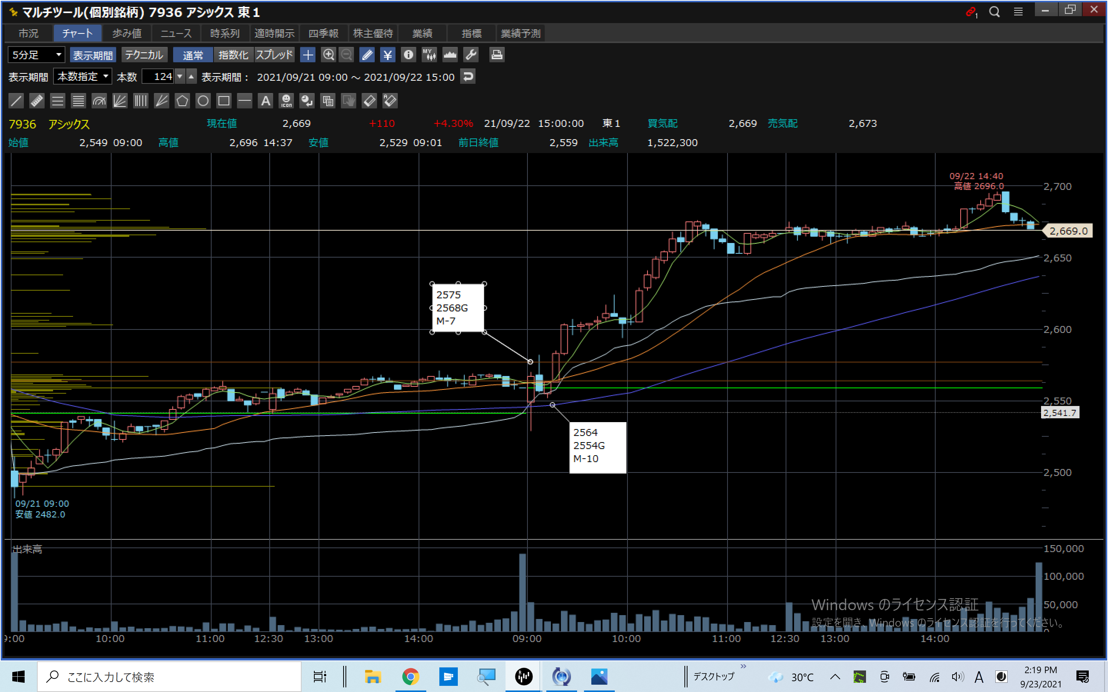
Task: Select the circle drawing tool
Action: (203, 101)
